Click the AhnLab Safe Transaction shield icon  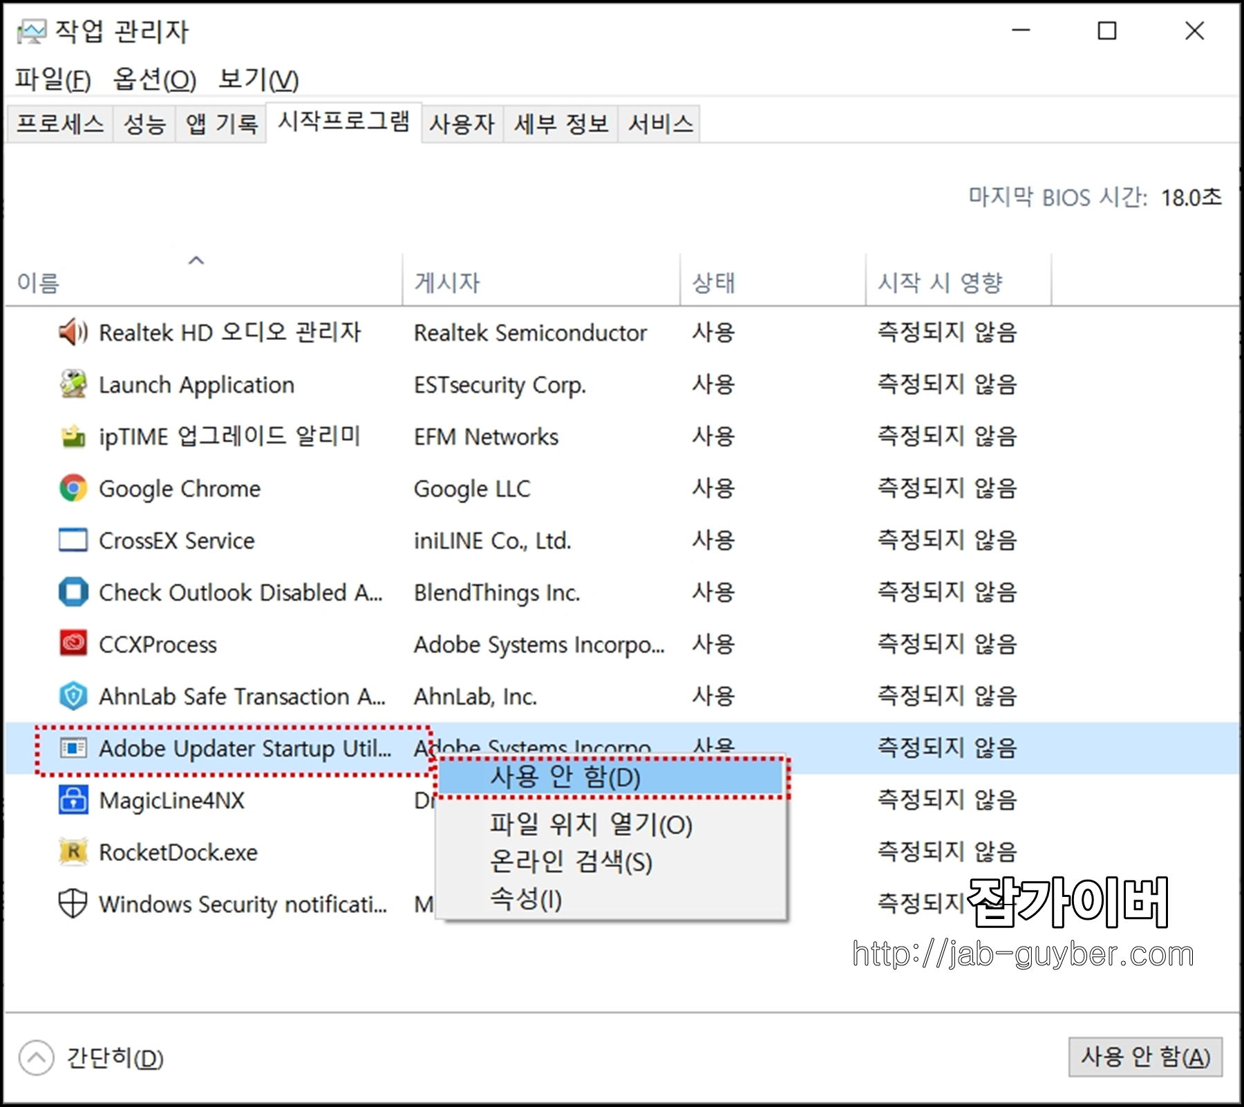tap(73, 696)
